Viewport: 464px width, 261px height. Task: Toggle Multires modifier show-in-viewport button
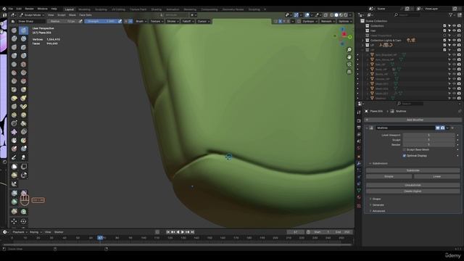437,128
